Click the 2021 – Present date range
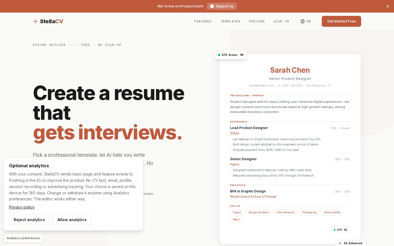 pyautogui.click(x=340, y=128)
